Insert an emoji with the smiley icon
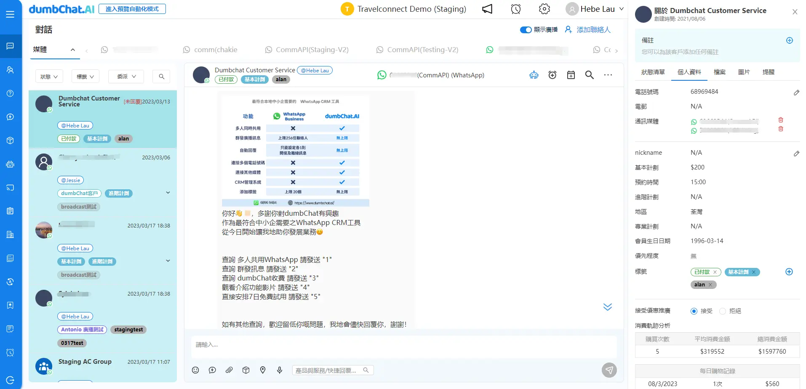 195,370
